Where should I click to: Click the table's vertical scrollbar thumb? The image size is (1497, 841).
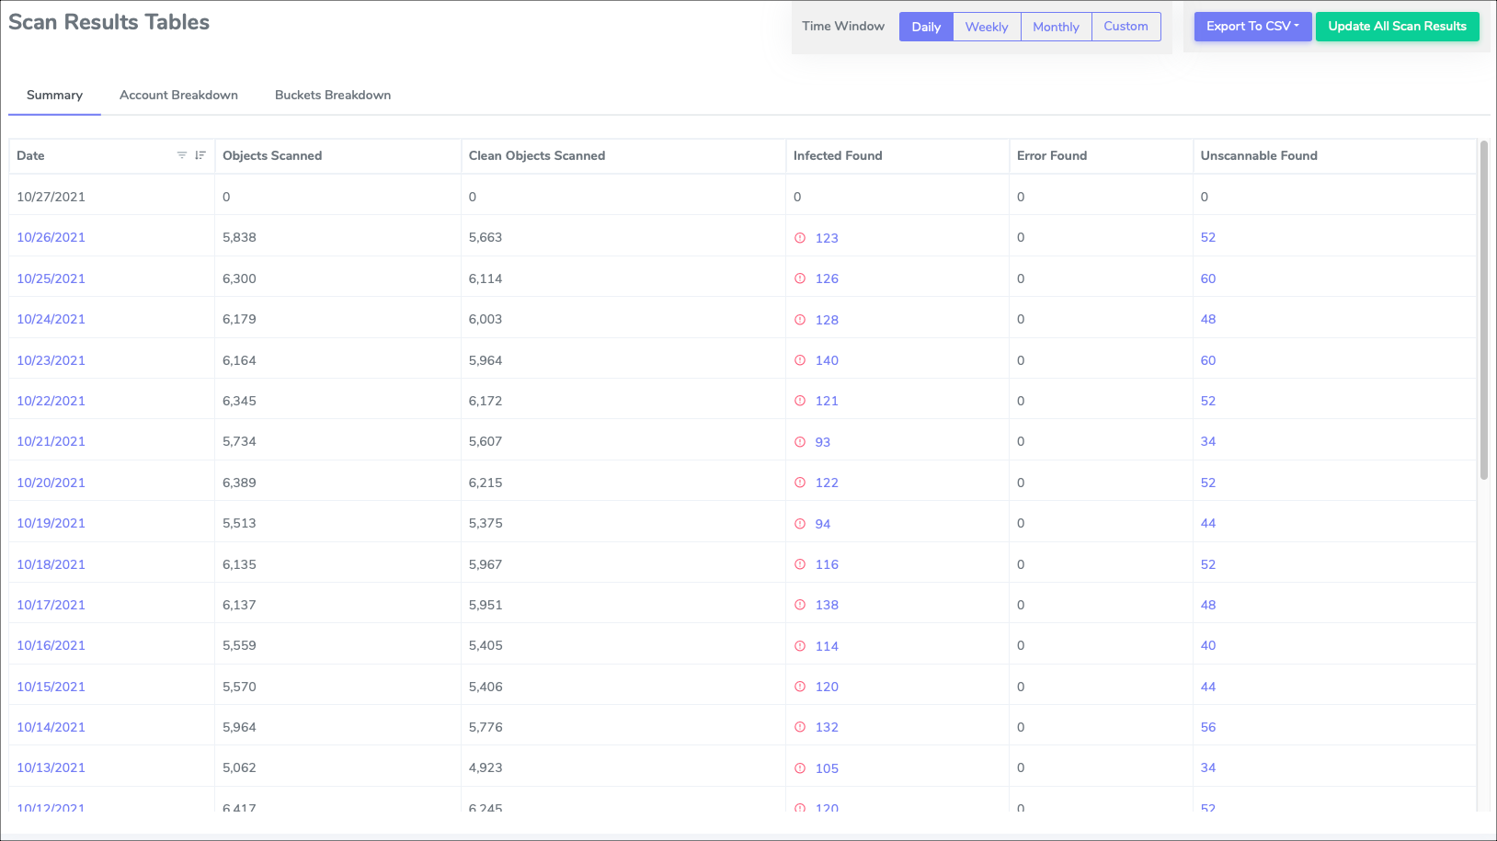(1483, 310)
